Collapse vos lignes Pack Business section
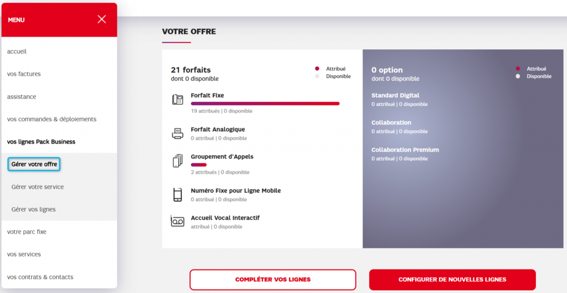 pyautogui.click(x=41, y=142)
